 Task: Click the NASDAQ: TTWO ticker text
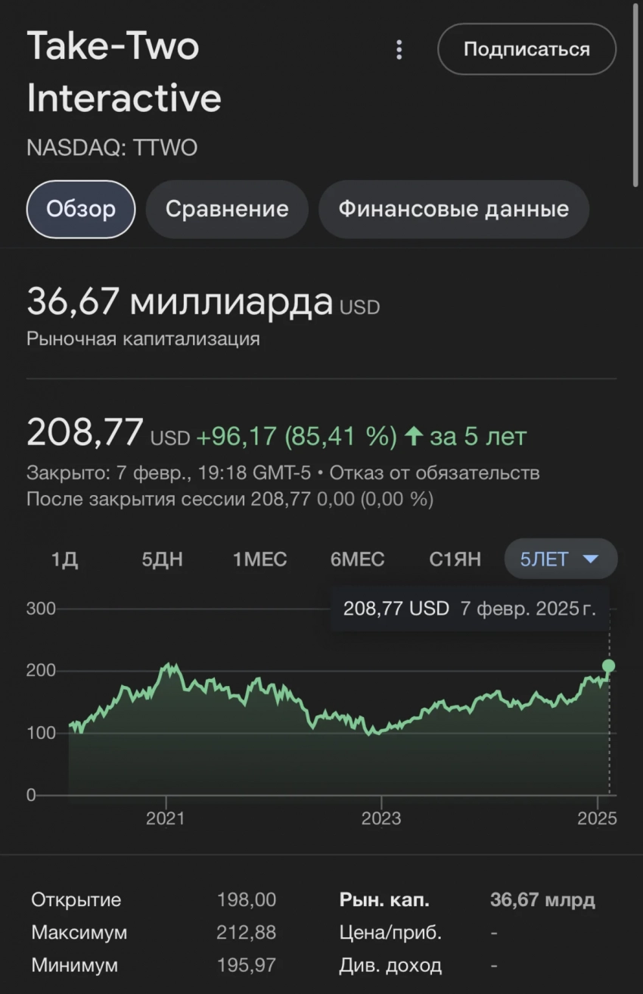point(112,148)
